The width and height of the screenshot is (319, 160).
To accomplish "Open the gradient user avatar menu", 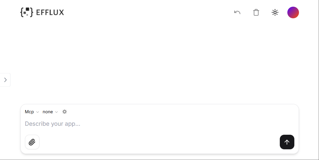I will pos(293,12).
